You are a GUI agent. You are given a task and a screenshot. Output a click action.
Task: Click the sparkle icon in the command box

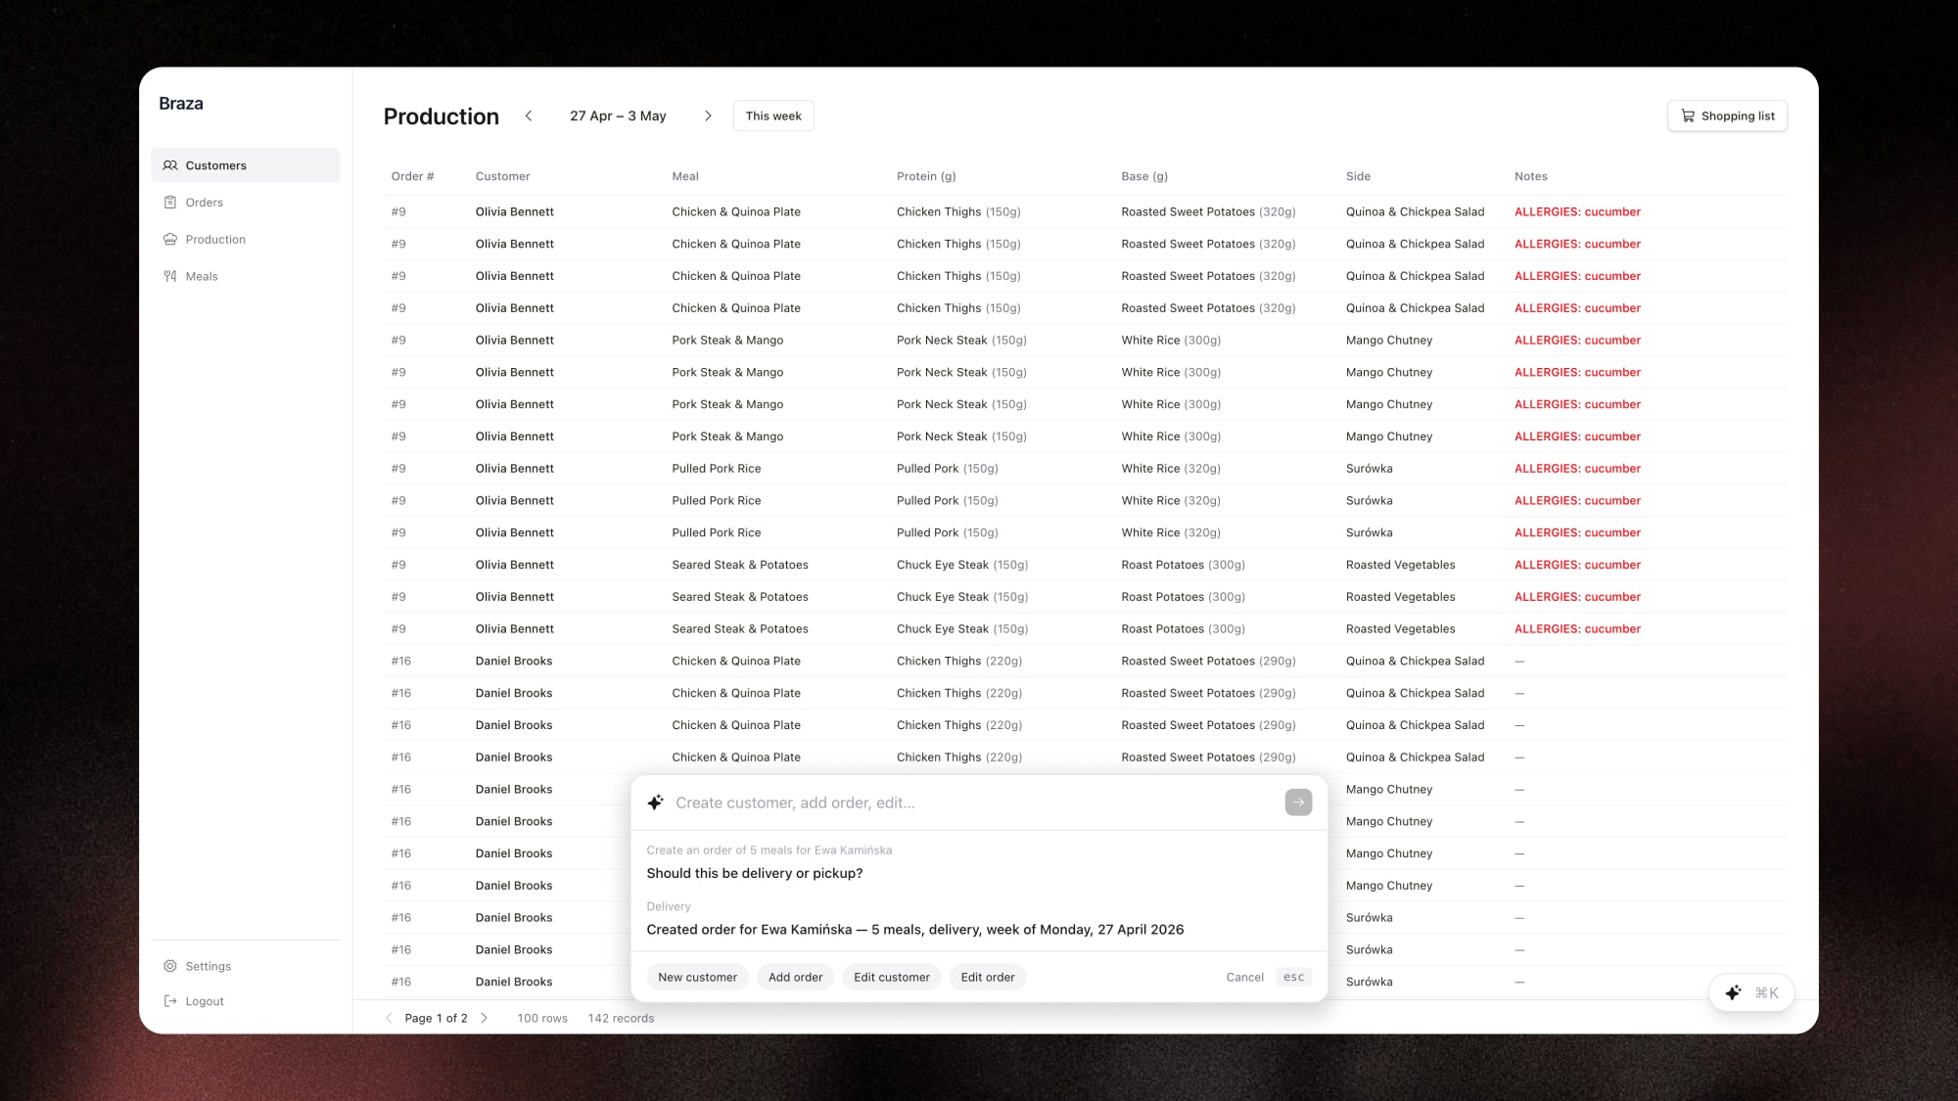click(656, 803)
